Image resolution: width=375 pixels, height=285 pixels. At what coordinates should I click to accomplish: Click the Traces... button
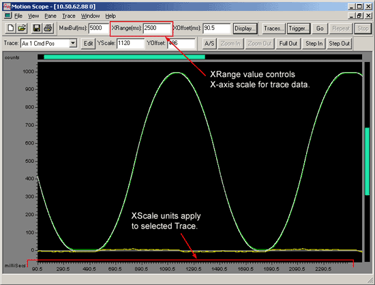pos(273,29)
